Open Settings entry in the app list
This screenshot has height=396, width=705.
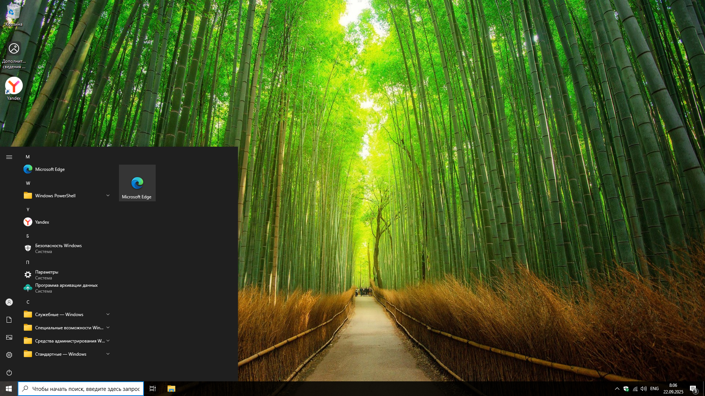pos(47,275)
